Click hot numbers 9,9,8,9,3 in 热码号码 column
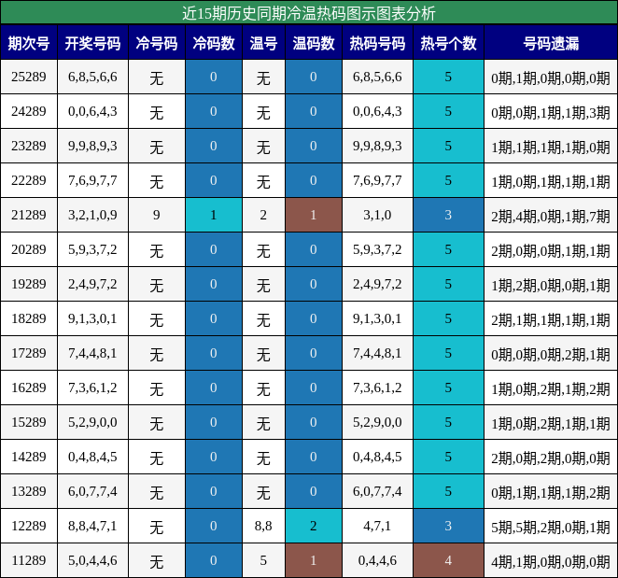The image size is (618, 578). point(377,146)
